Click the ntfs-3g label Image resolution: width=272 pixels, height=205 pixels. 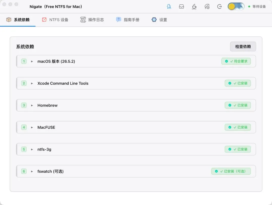point(44,149)
